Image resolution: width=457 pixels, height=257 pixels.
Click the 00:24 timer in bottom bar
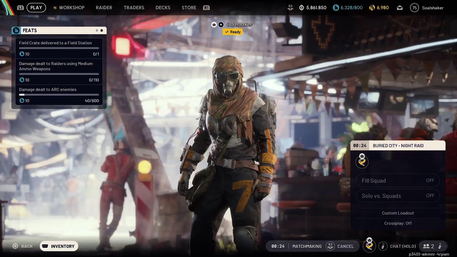tap(278, 246)
